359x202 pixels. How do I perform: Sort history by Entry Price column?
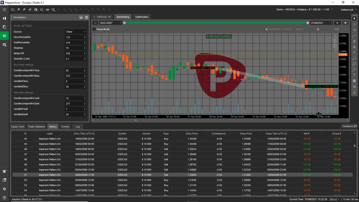191,133
